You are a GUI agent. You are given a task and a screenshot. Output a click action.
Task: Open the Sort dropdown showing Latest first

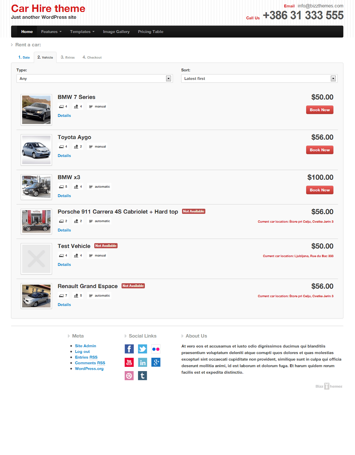click(259, 78)
